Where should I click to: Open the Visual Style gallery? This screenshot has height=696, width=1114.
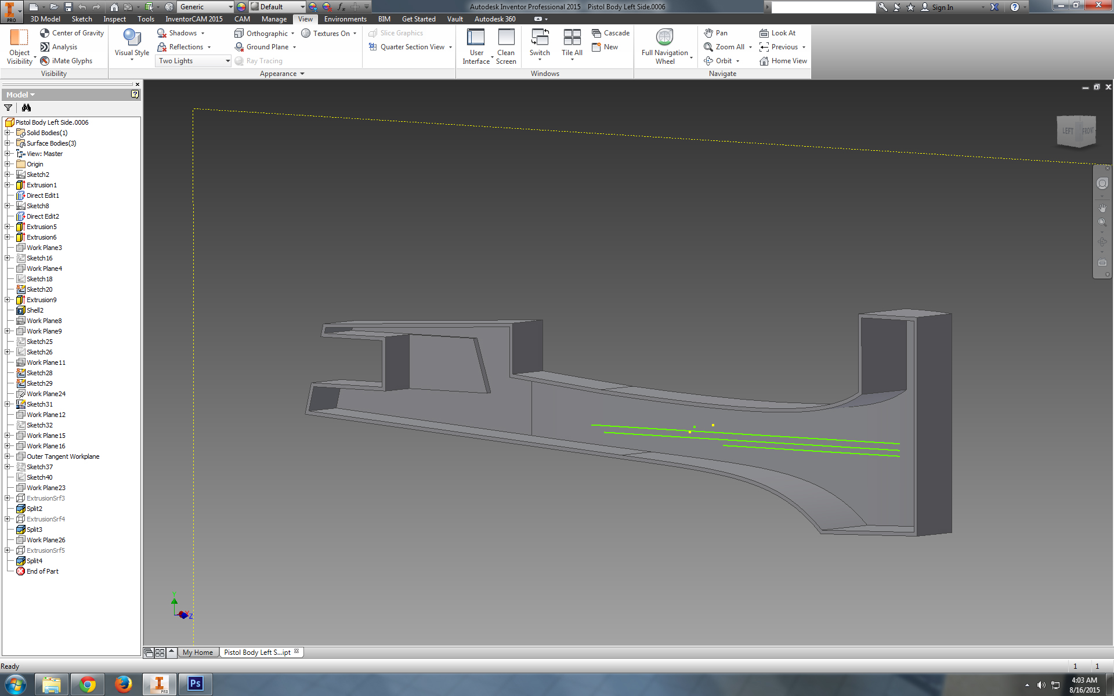tap(132, 45)
